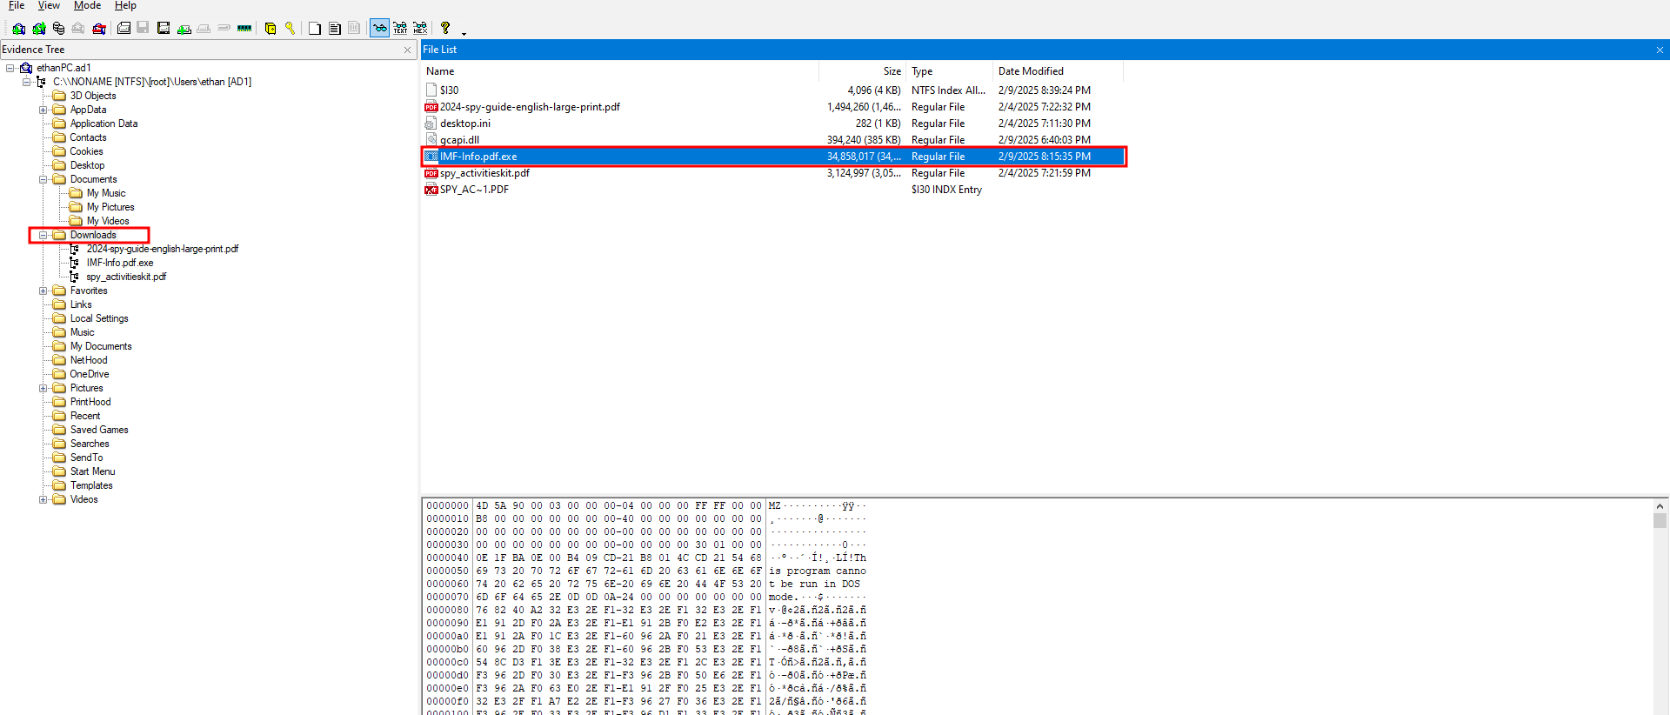Toggle the automatic preview mode glasses button
The width and height of the screenshot is (1670, 715).
[x=379, y=29]
